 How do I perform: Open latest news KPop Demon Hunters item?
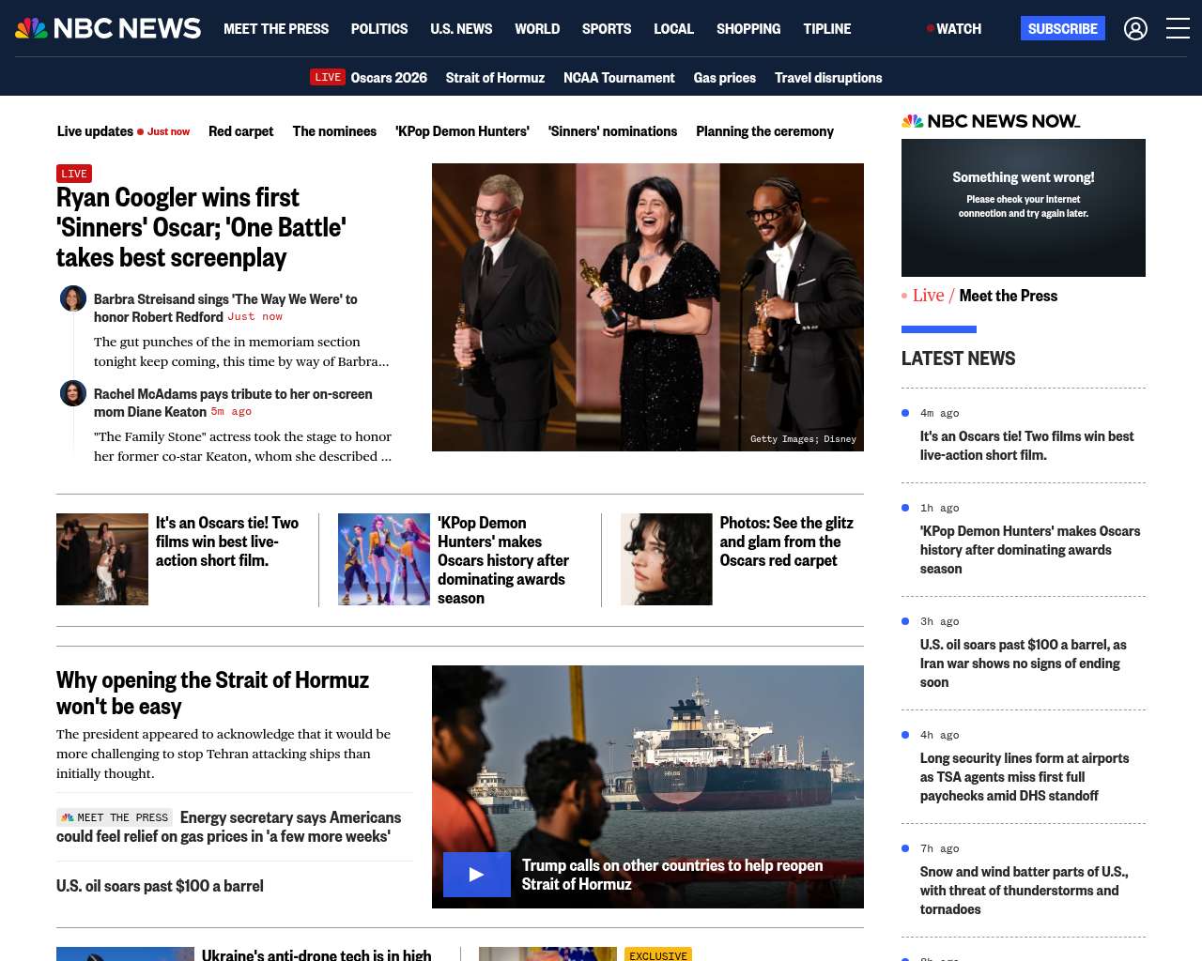pos(1030,550)
